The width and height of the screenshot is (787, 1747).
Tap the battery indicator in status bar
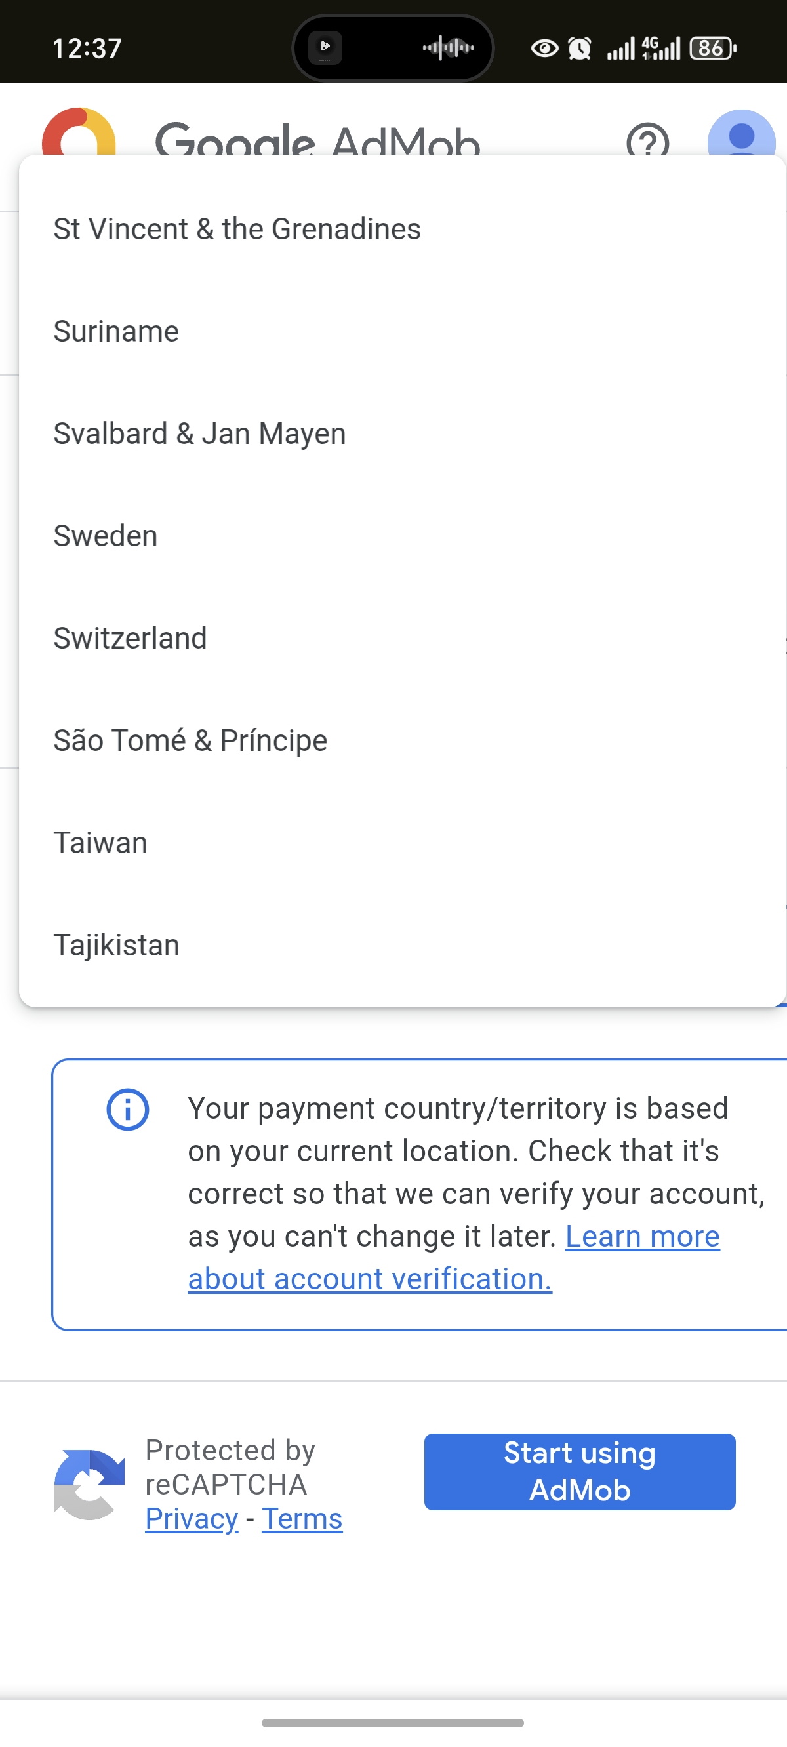coord(712,48)
